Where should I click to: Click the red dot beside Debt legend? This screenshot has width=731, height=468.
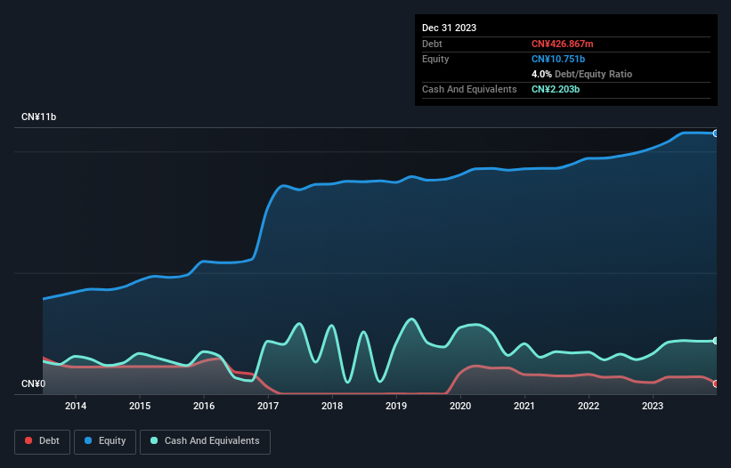coord(28,441)
